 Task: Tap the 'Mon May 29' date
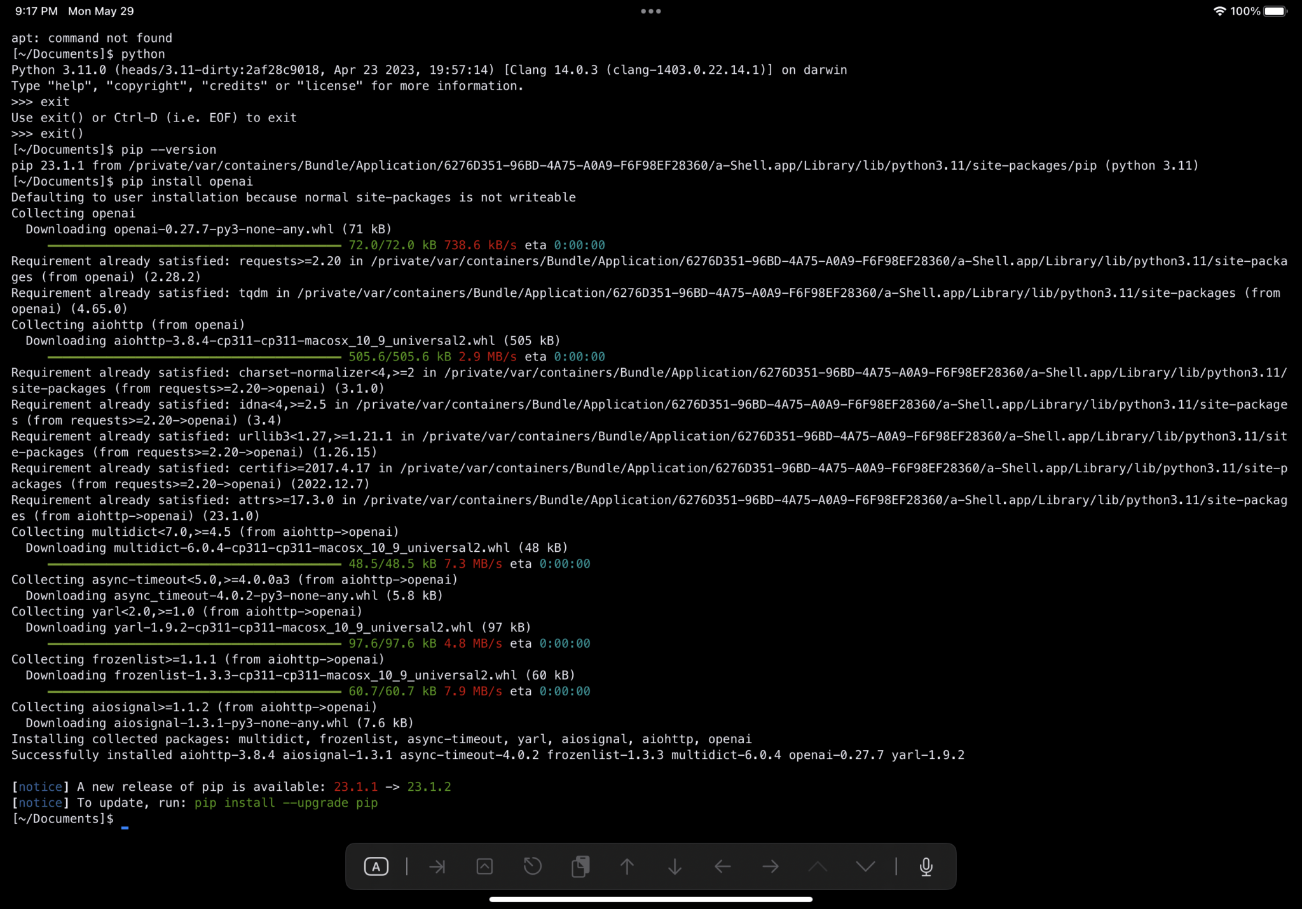click(x=101, y=11)
